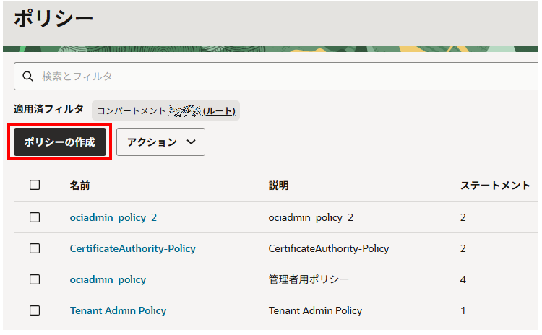The height and width of the screenshot is (335, 542).
Task: Open the CertificateAuthority-Policy name link
Action: click(132, 248)
